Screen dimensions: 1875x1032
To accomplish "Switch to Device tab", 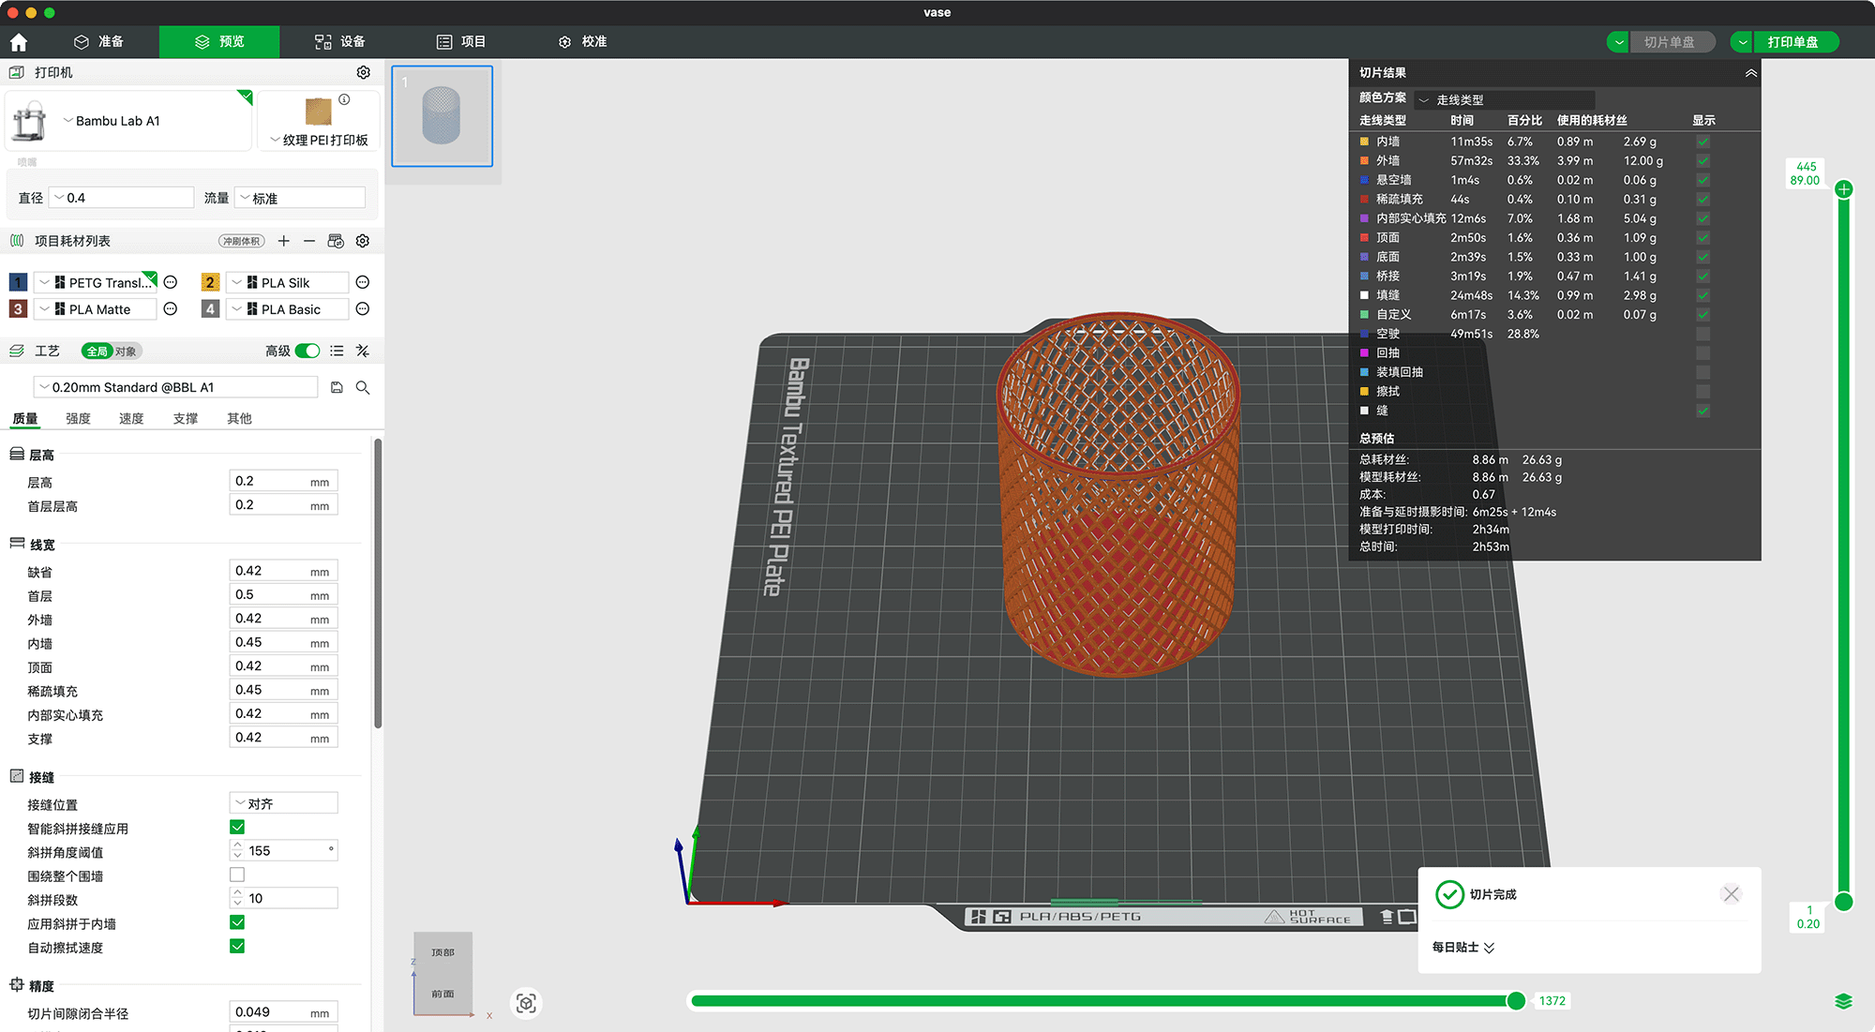I will [x=340, y=41].
